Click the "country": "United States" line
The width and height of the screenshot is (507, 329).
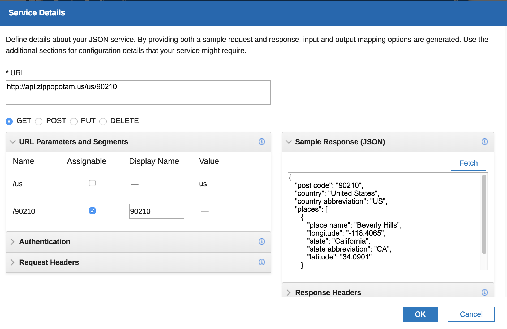337,193
